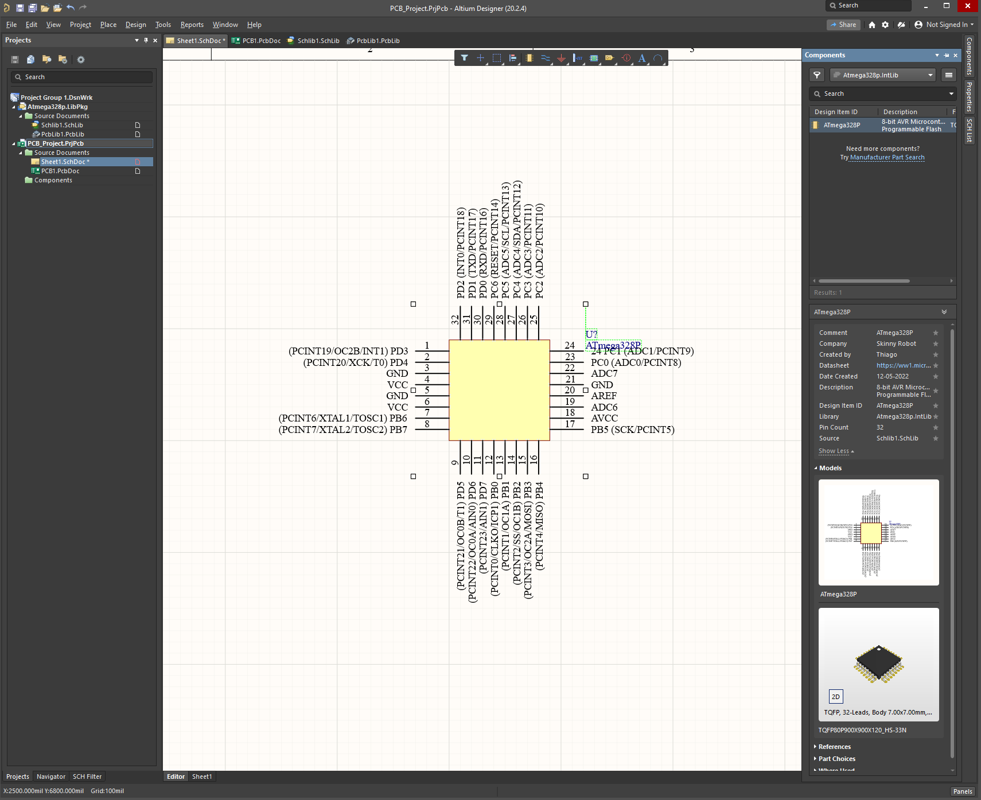Click the Projects panel search field
Viewport: 981px width, 800px height.
click(81, 77)
